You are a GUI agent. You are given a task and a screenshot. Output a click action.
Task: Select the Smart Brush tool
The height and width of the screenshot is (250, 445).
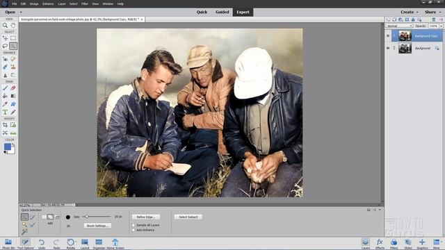click(x=5, y=67)
